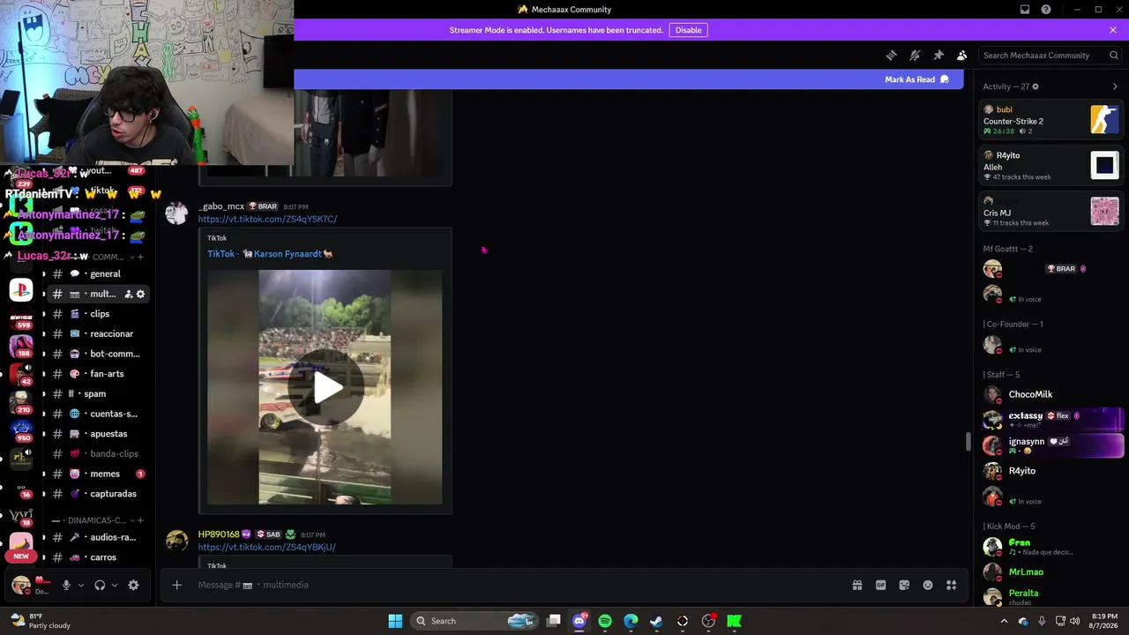Screen dimensions: 1129x635
Task: Open multimedia channel settings gear
Action: pos(140,294)
